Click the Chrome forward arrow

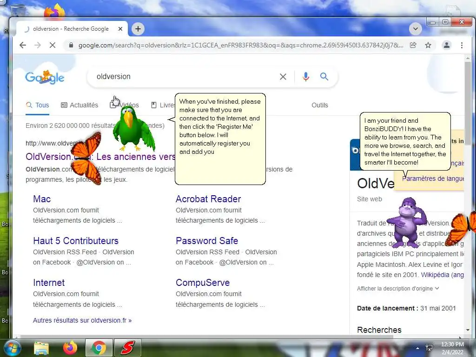[x=38, y=45]
